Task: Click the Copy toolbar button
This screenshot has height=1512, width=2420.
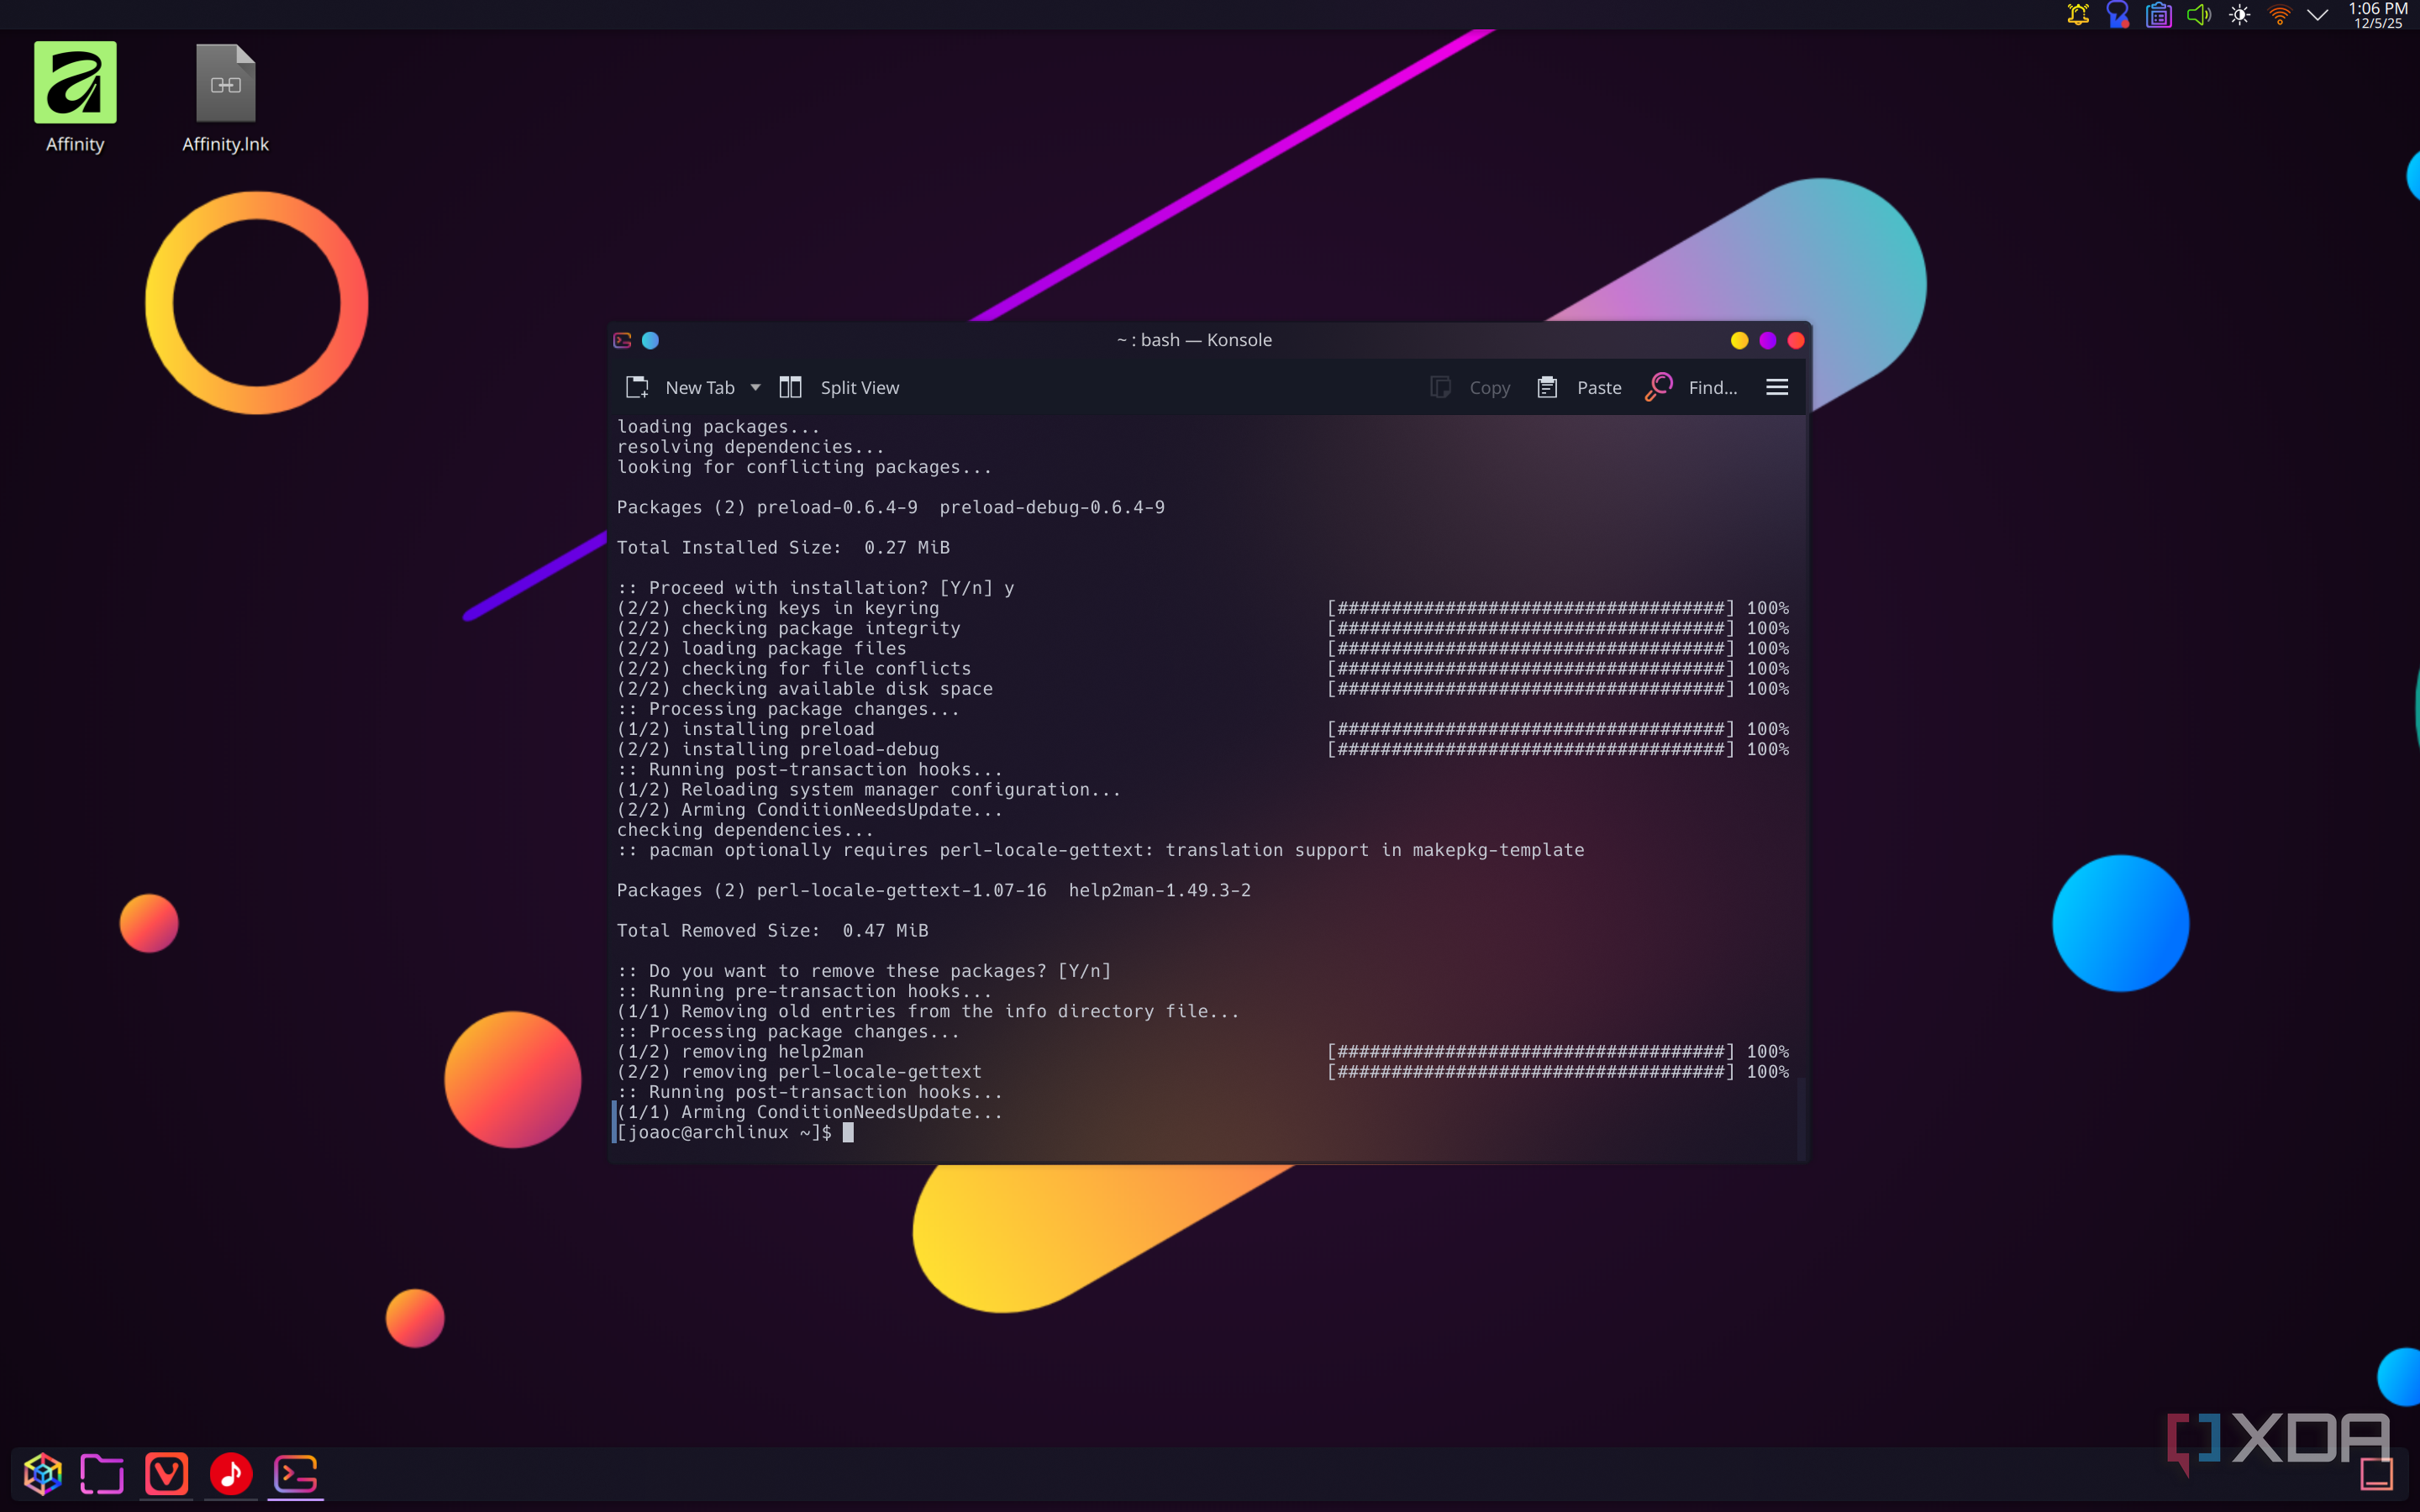Action: click(1471, 387)
